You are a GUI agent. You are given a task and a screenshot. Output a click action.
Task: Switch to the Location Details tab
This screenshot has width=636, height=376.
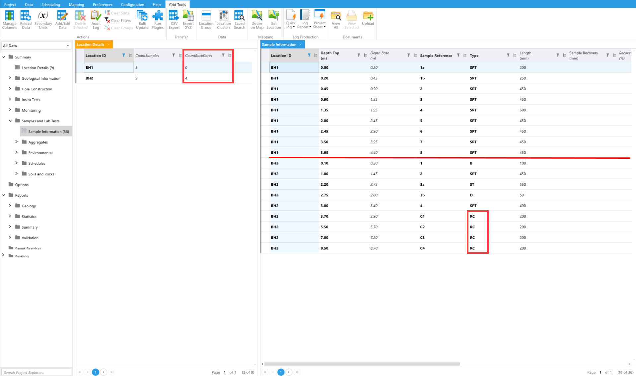click(x=91, y=45)
